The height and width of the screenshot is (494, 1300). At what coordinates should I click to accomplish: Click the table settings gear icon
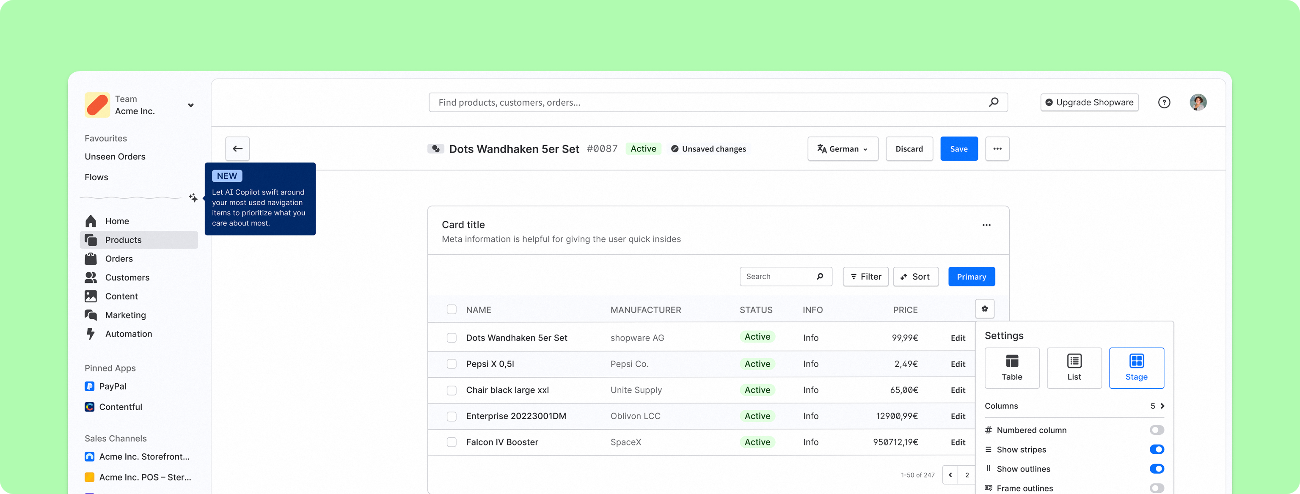coord(984,309)
